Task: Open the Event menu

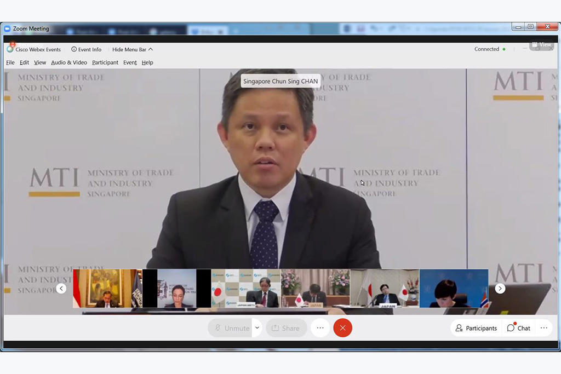Action: 130,62
